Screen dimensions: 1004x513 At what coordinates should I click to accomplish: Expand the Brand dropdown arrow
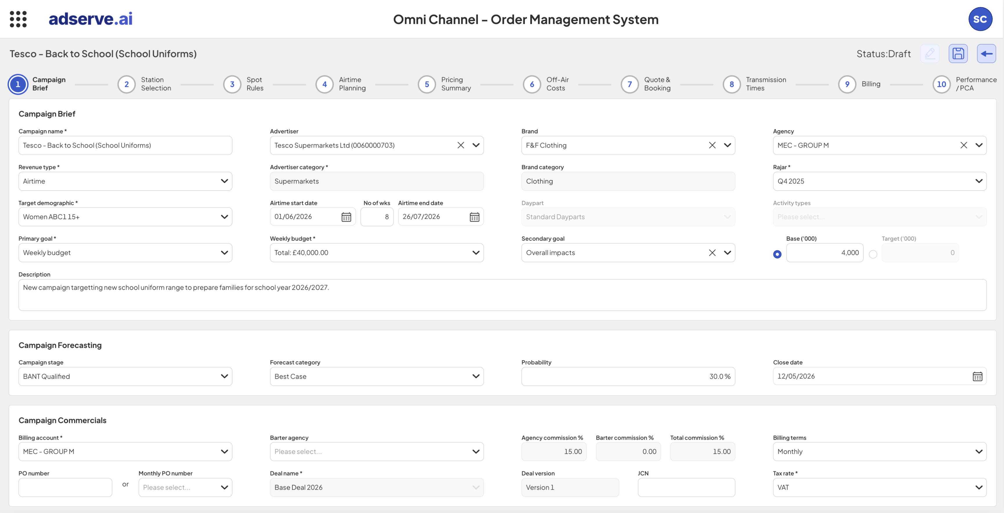[727, 145]
